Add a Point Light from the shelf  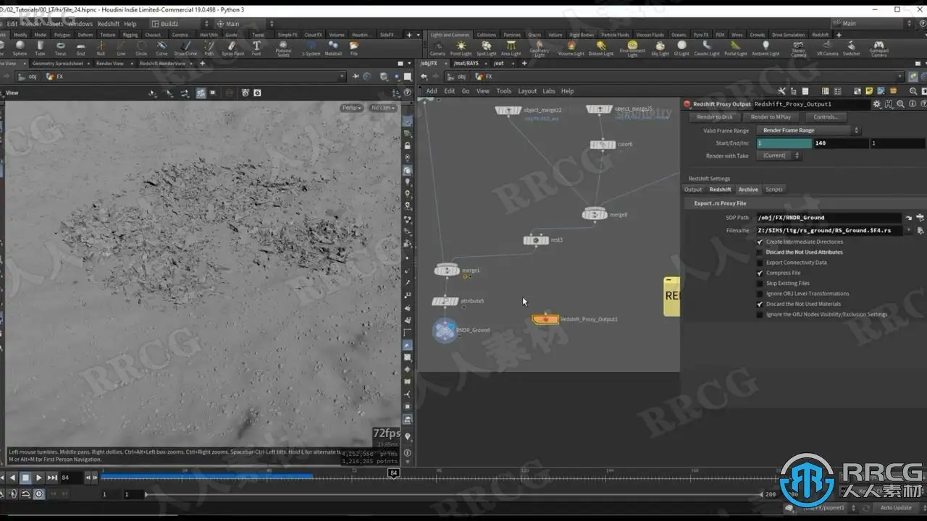461,48
